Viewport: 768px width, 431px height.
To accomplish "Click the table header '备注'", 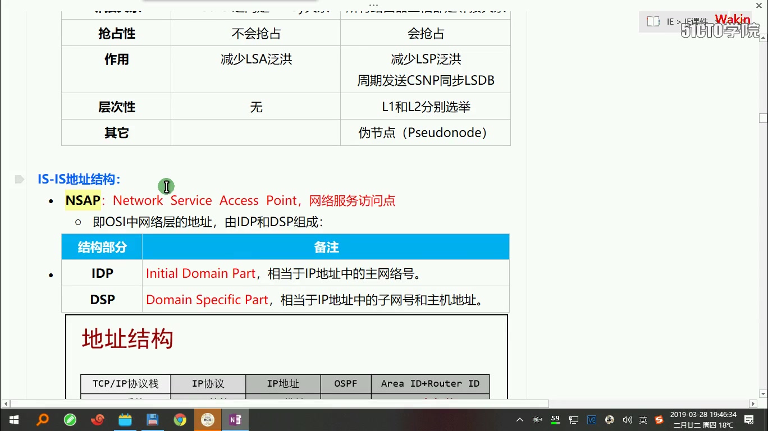I will (326, 247).
